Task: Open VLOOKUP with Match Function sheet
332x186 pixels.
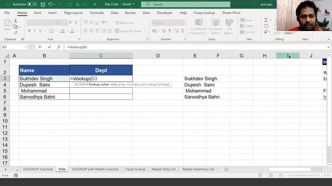Action: (x=95, y=169)
